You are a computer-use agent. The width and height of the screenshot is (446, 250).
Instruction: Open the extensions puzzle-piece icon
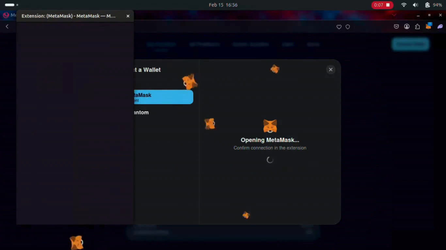[x=417, y=27]
